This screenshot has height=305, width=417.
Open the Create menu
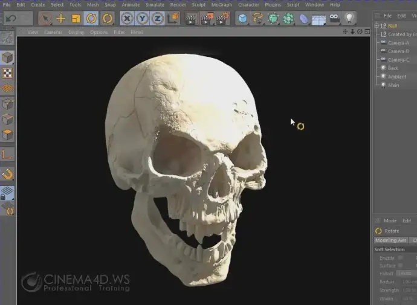tap(38, 5)
